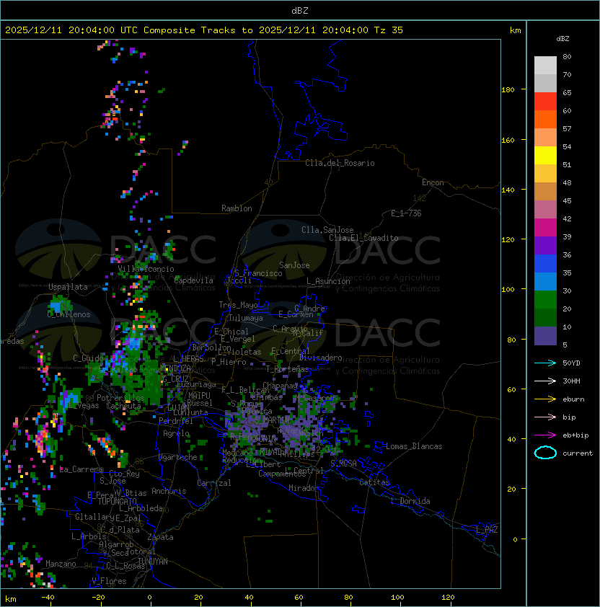This screenshot has width=600, height=607.
Task: Click the 'Manzano' map label
Action: (61, 564)
